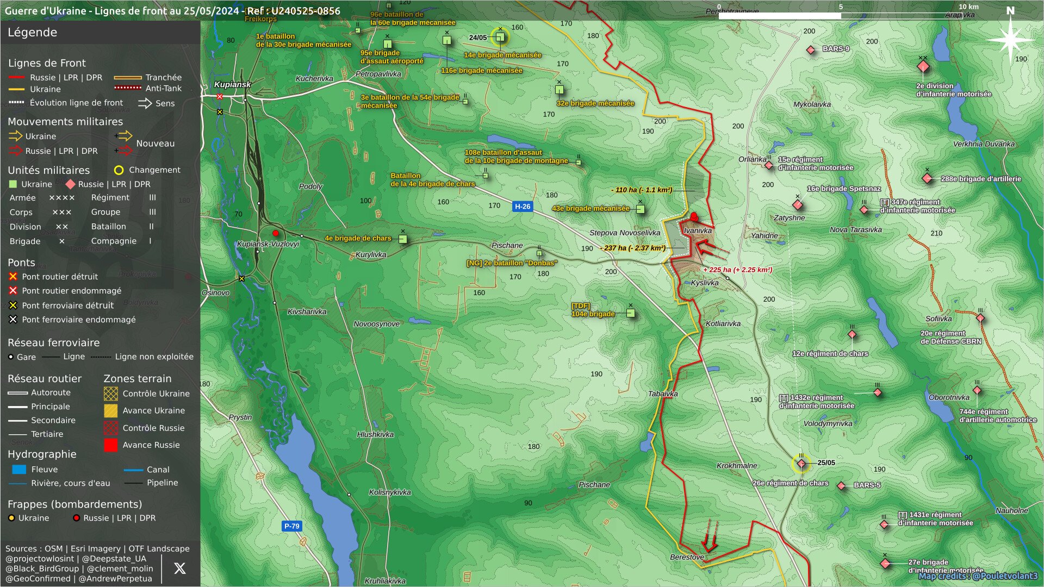Click the 20e régiment de Défense CBRN diamond
1044x587 pixels.
click(980, 319)
